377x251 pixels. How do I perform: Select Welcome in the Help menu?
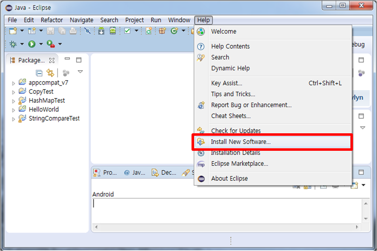pos(273,32)
